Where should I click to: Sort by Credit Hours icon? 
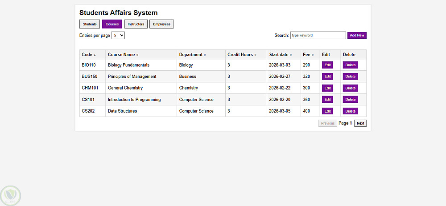tap(256, 55)
